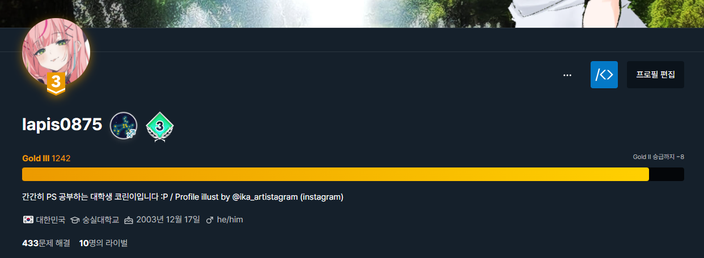
Task: Click the 대한민국 country label
Action: (x=50, y=220)
